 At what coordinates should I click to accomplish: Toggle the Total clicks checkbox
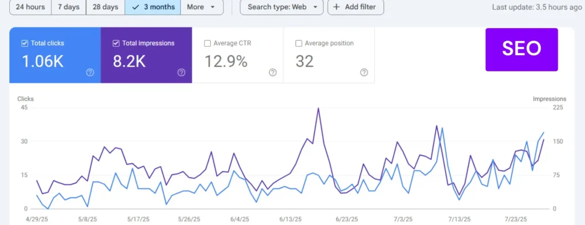click(25, 43)
